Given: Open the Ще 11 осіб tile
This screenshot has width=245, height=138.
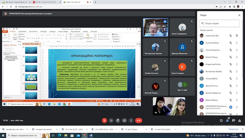Looking at the screenshot, I should pyautogui.click(x=182, y=87).
